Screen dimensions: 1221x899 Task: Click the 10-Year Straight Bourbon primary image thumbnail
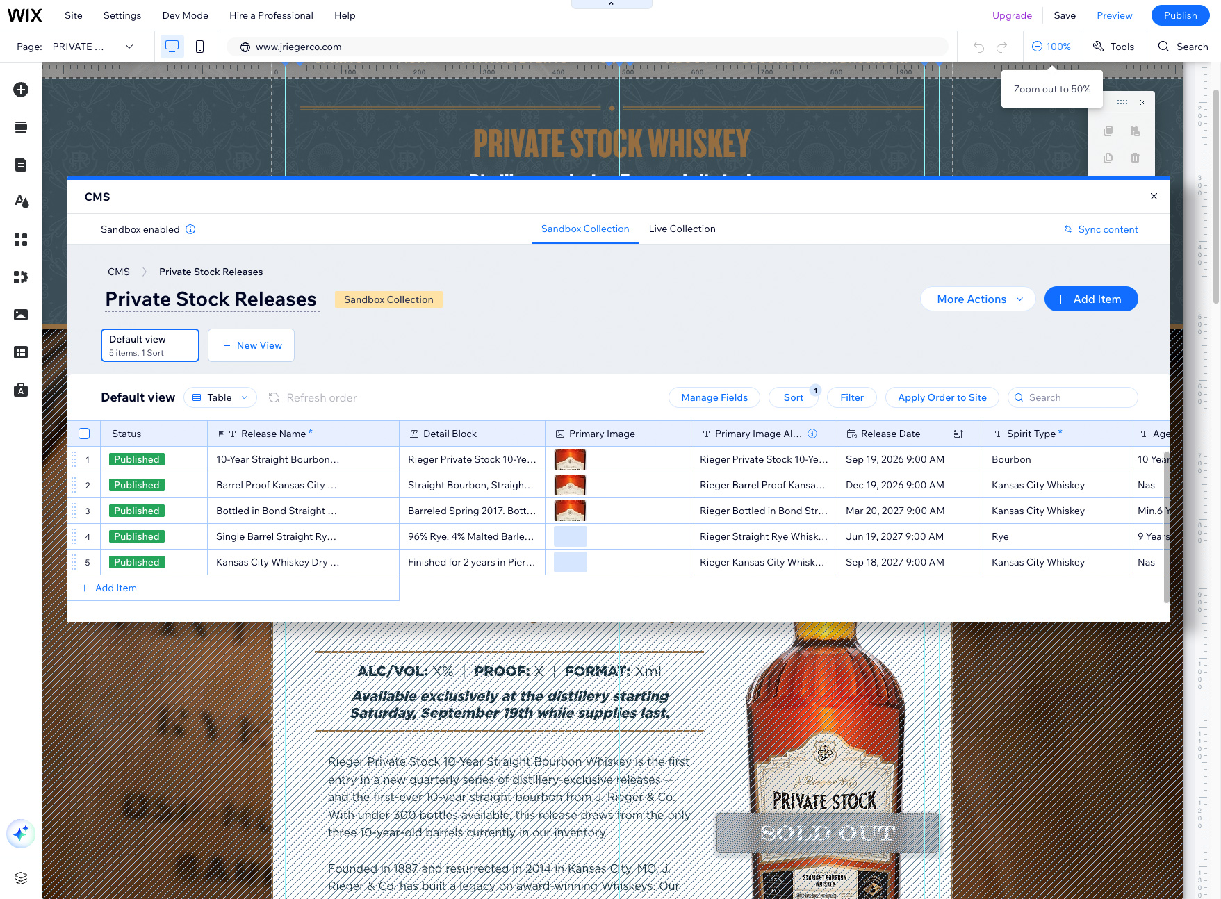point(571,459)
